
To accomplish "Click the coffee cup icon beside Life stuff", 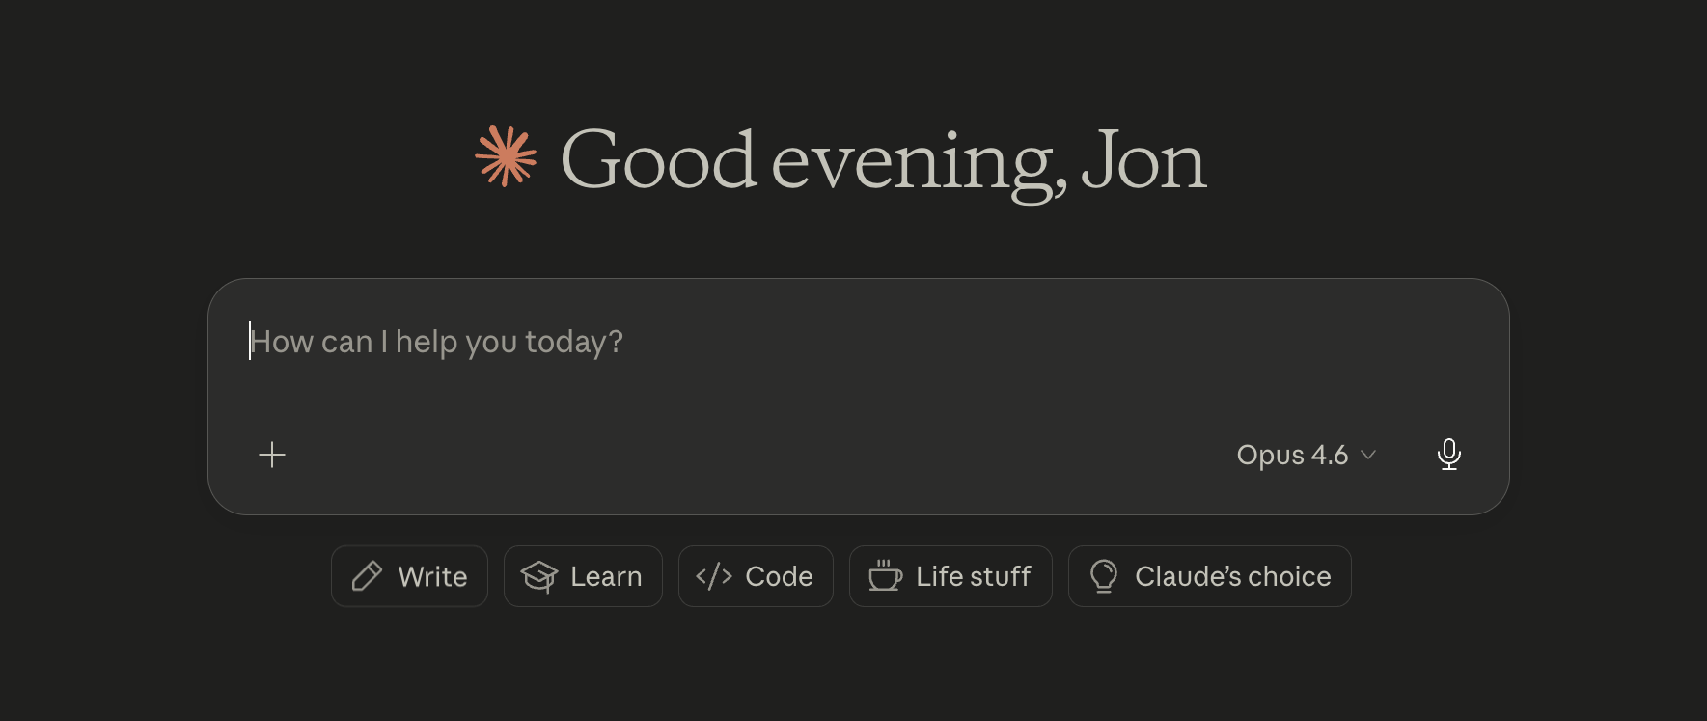I will pos(885,575).
